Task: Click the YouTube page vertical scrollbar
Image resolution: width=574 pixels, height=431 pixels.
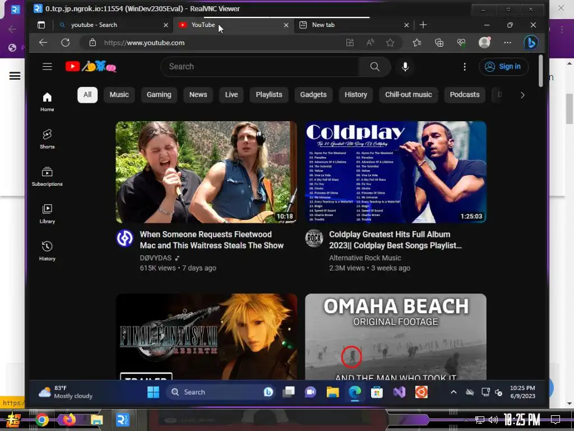Action: pyautogui.click(x=541, y=71)
